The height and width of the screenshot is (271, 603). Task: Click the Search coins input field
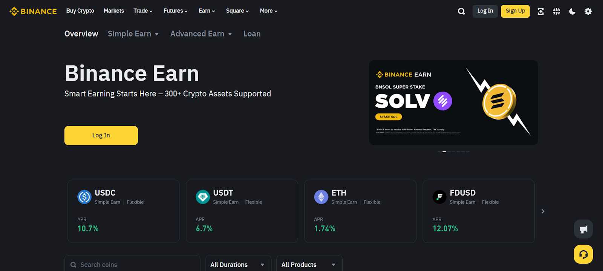tap(136, 265)
